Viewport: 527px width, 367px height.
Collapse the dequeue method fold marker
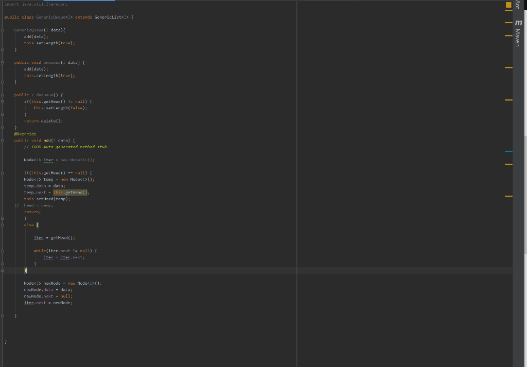pyautogui.click(x=2, y=95)
